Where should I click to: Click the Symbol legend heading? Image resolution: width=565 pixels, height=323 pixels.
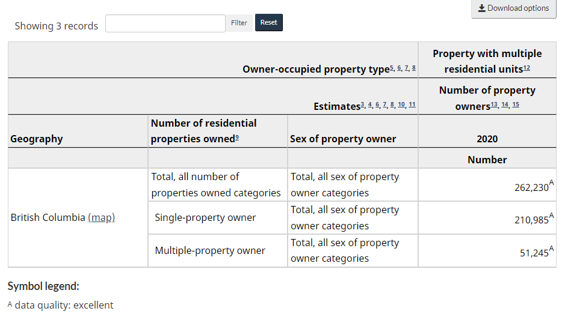coord(43,286)
